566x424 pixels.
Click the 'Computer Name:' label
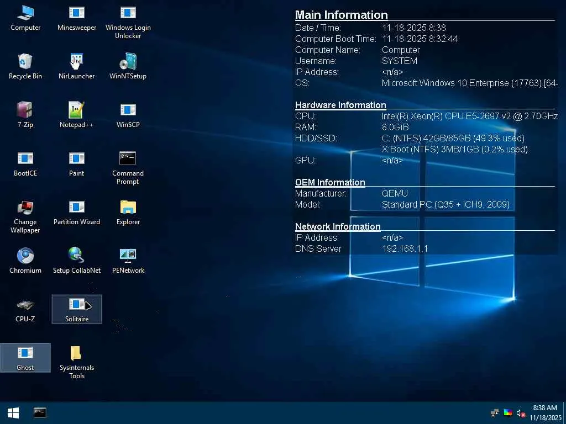point(327,50)
